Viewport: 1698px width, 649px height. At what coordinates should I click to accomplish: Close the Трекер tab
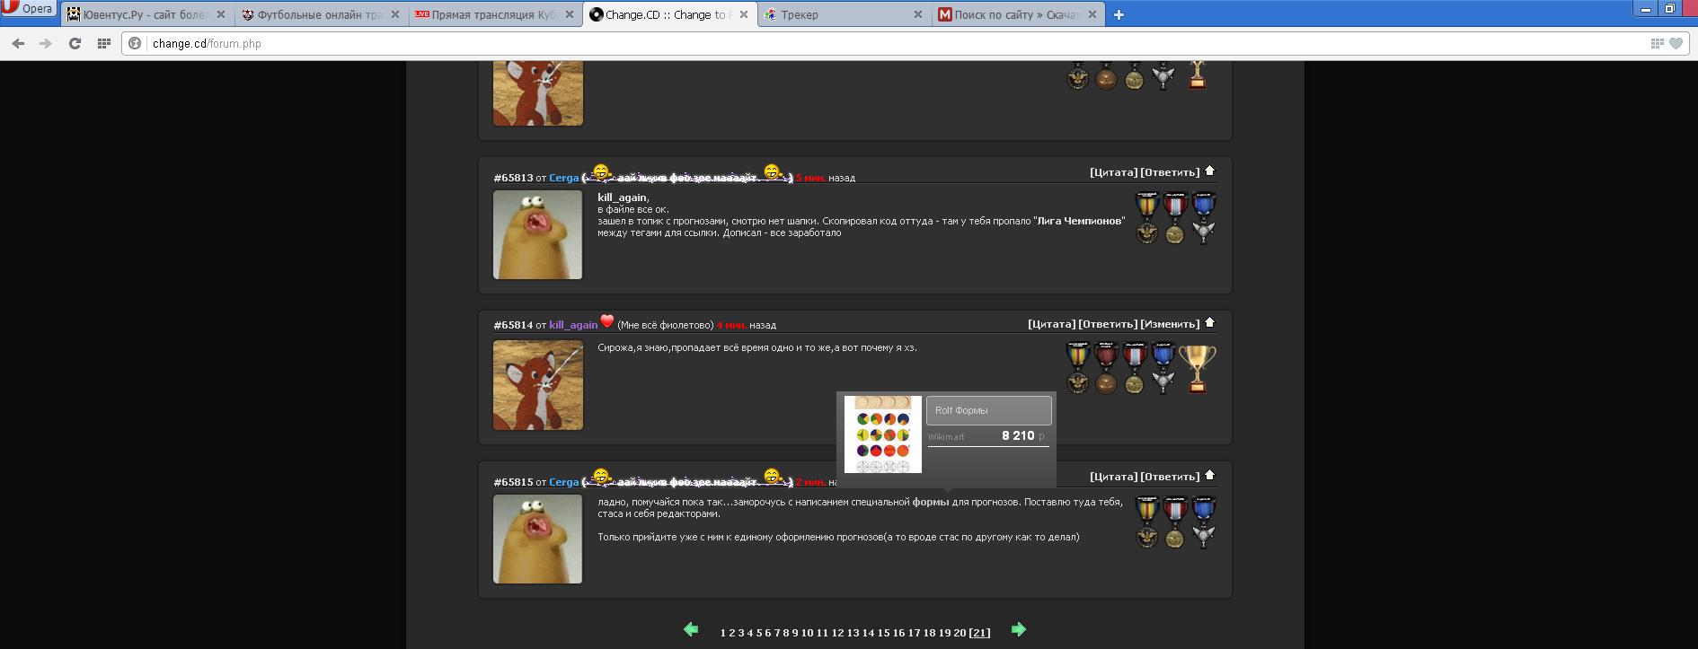pyautogui.click(x=917, y=14)
